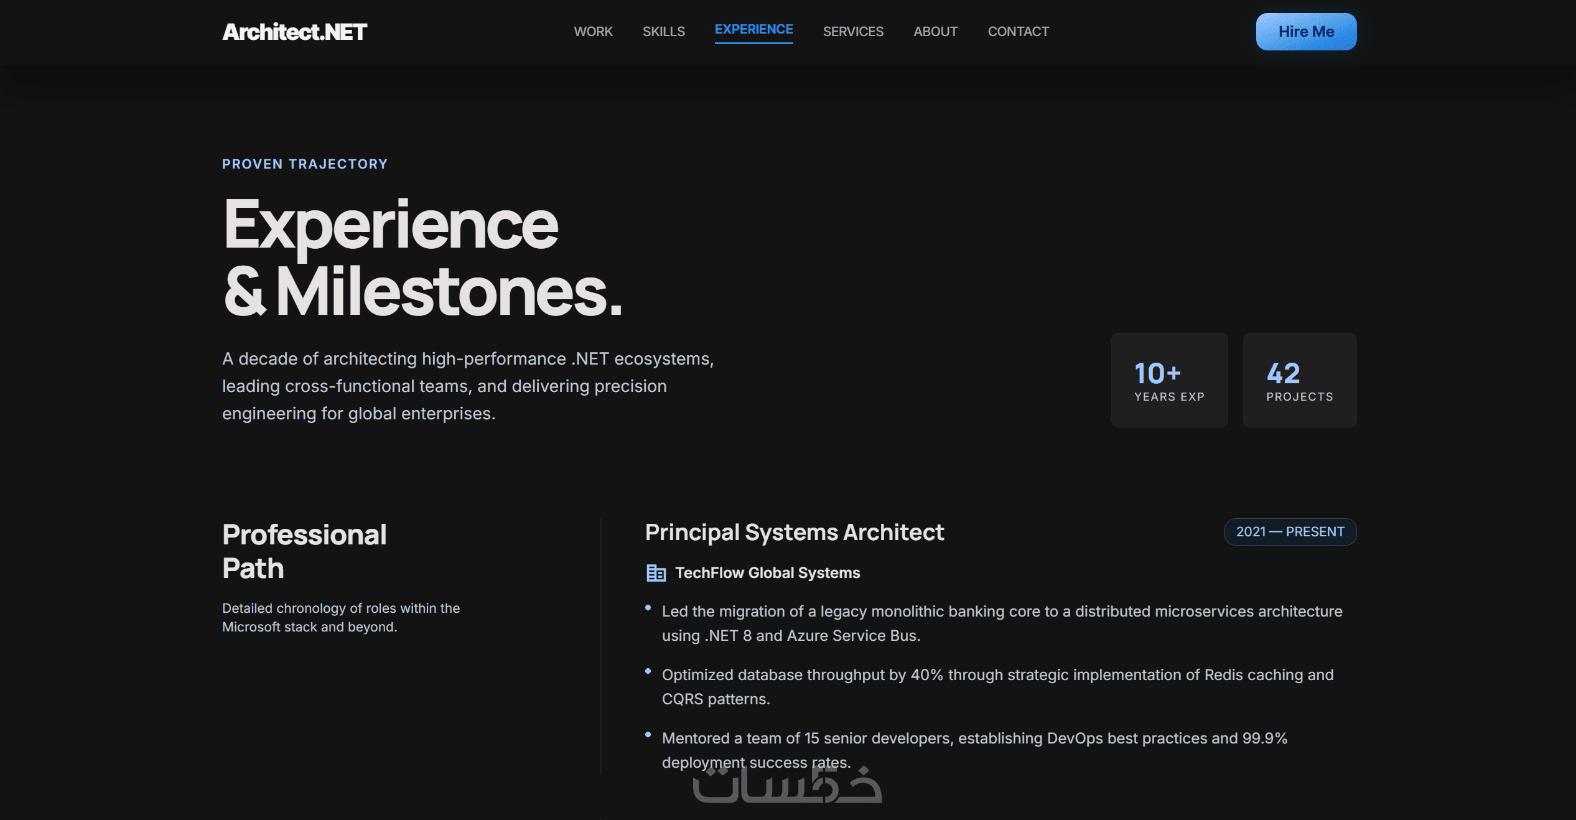Open the WORK navigation item

pos(593,32)
